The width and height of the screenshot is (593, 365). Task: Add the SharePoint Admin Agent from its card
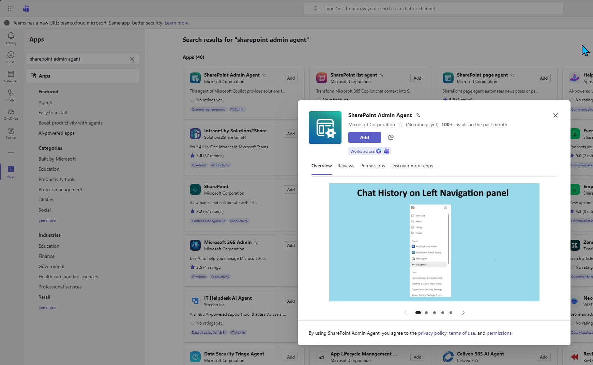pos(291,78)
